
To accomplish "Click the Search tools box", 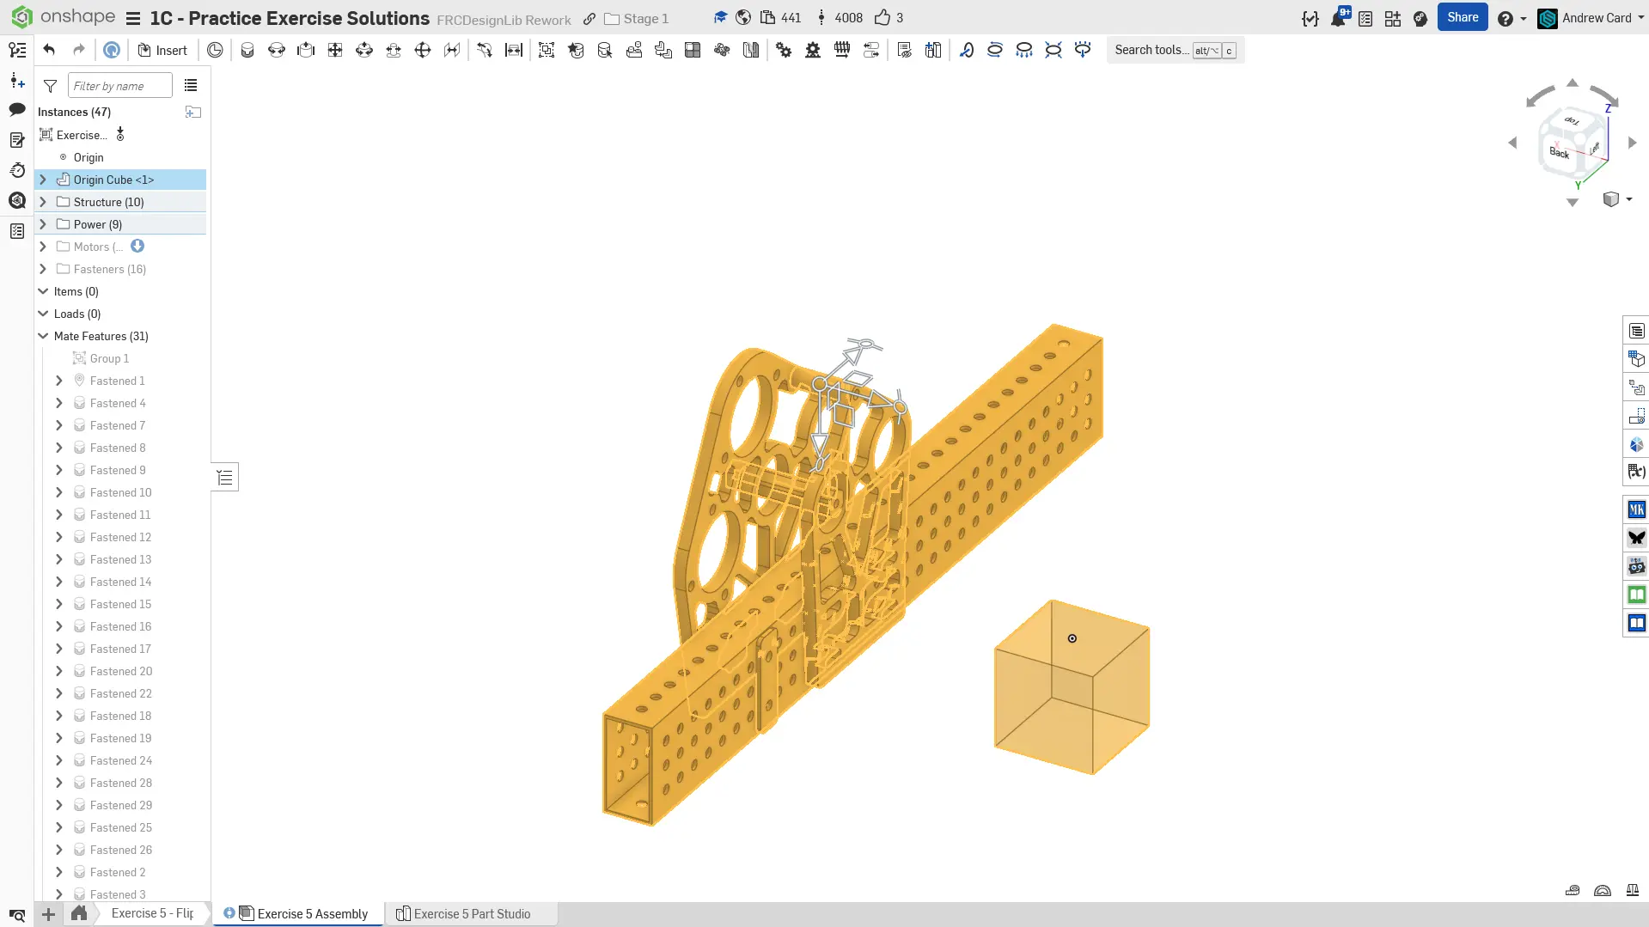I will (1151, 50).
